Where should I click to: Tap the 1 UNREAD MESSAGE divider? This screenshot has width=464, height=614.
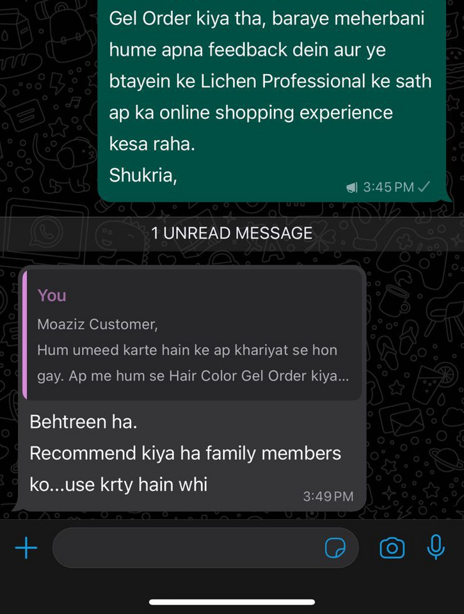232,233
